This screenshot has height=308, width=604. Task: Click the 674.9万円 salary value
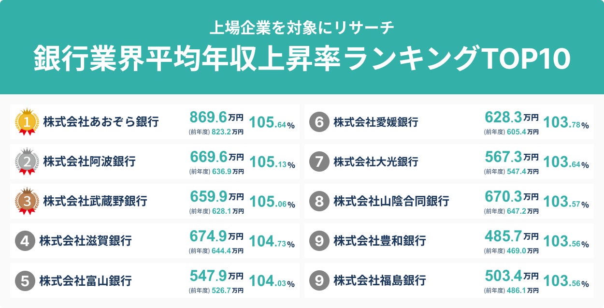click(x=216, y=236)
